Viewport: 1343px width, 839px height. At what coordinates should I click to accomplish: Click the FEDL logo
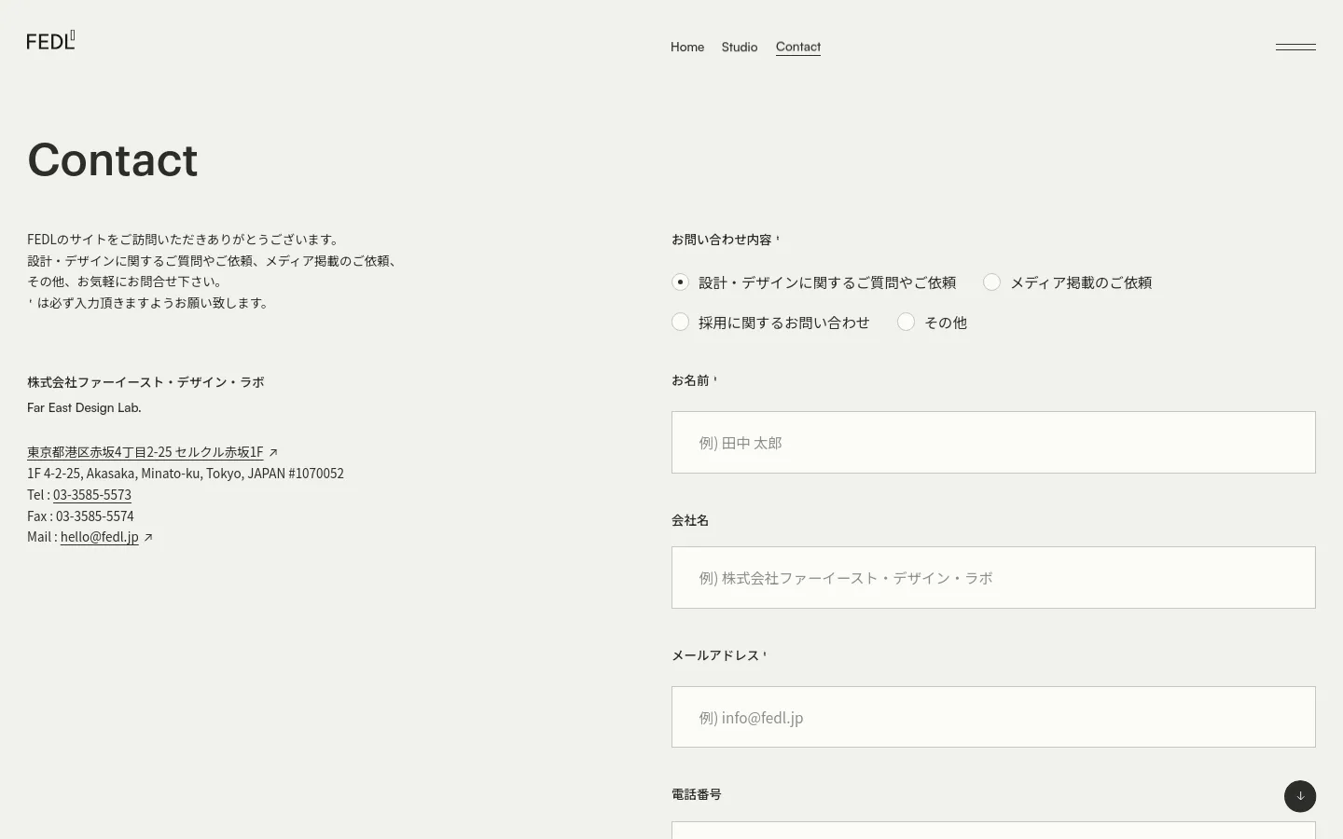[x=50, y=40]
